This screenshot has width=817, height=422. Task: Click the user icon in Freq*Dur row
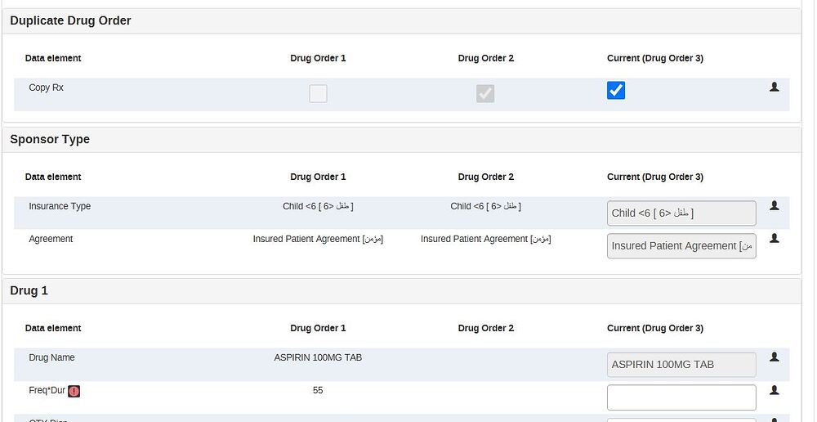(x=775, y=390)
